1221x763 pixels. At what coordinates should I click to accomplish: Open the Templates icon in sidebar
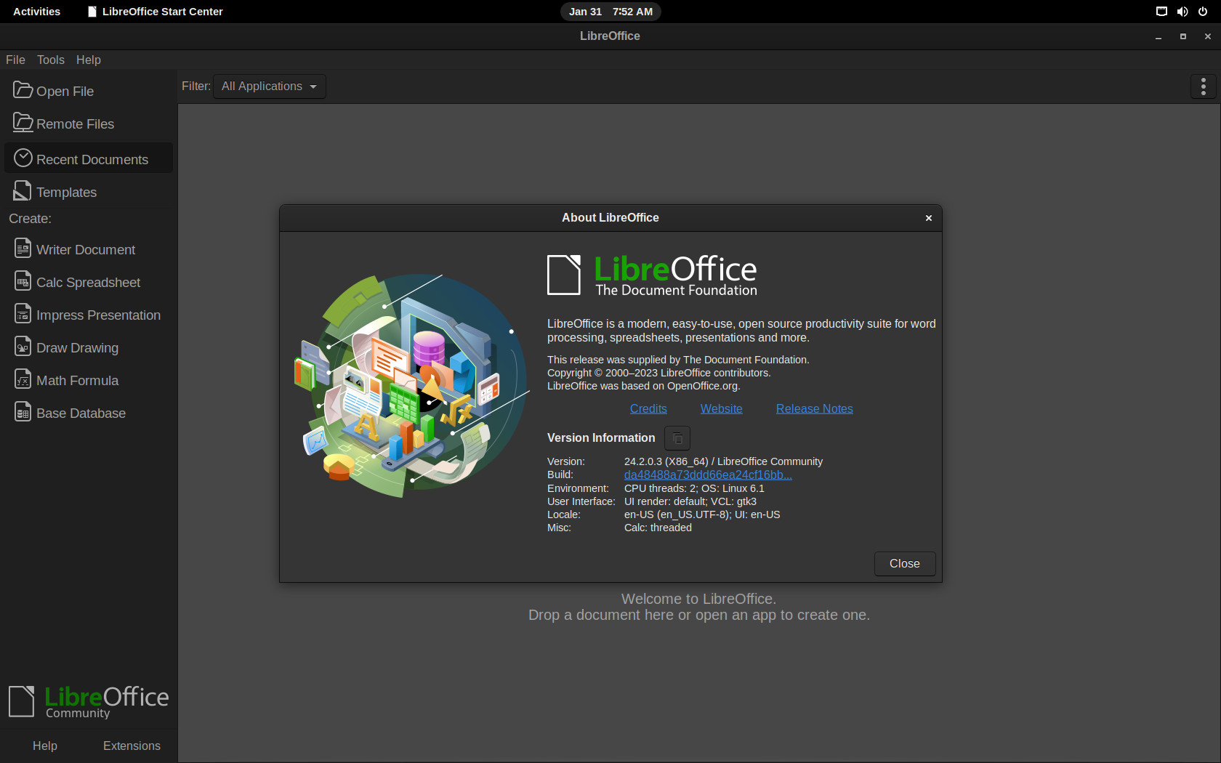tap(23, 191)
